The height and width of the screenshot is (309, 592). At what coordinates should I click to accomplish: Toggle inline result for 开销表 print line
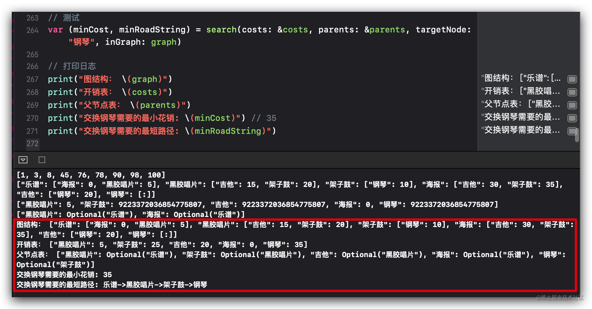pyautogui.click(x=572, y=92)
